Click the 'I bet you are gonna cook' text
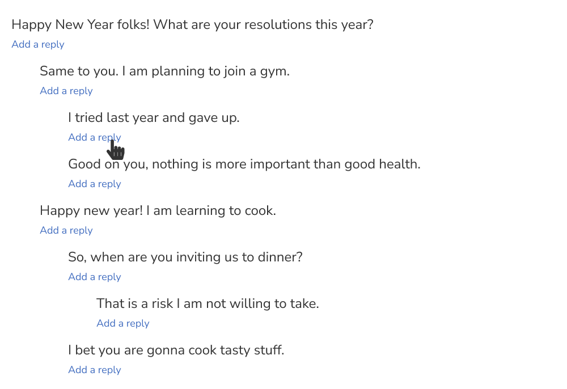This screenshot has width=567, height=389. [x=176, y=350]
